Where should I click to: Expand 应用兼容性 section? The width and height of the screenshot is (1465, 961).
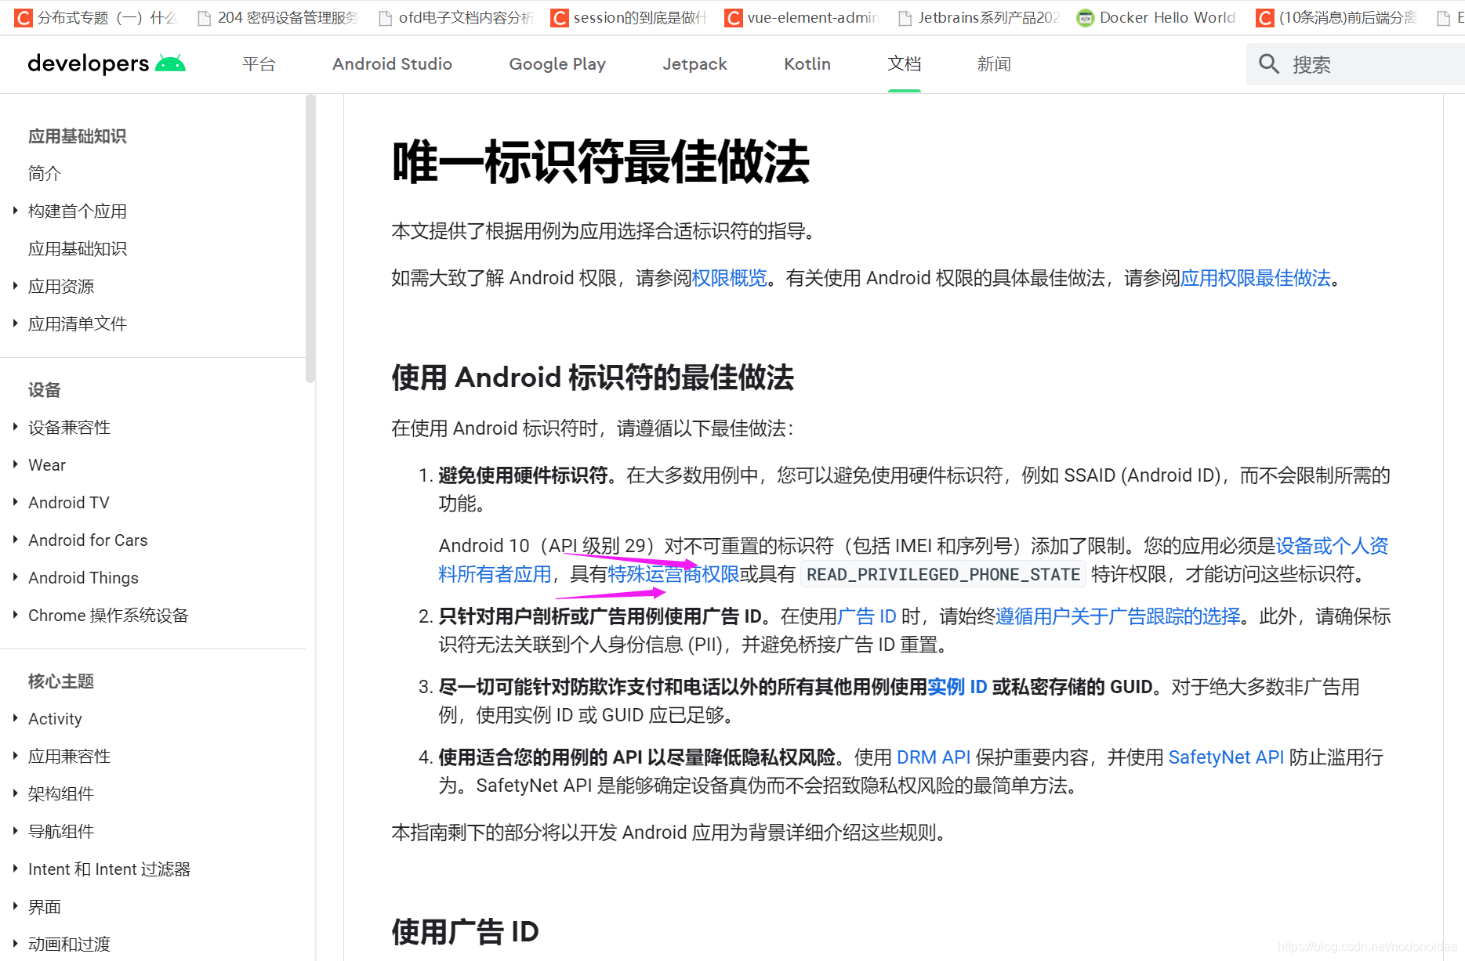16,756
